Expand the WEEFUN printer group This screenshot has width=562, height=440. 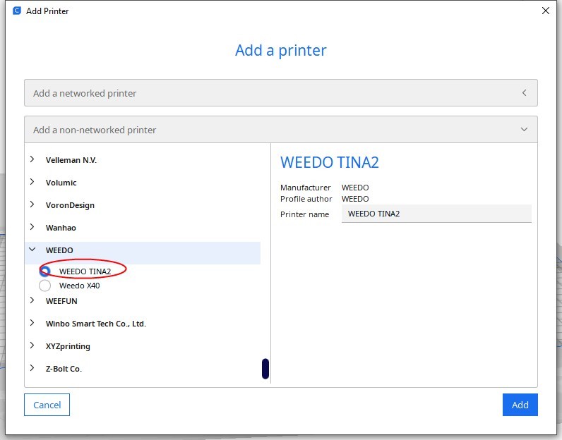pos(32,301)
